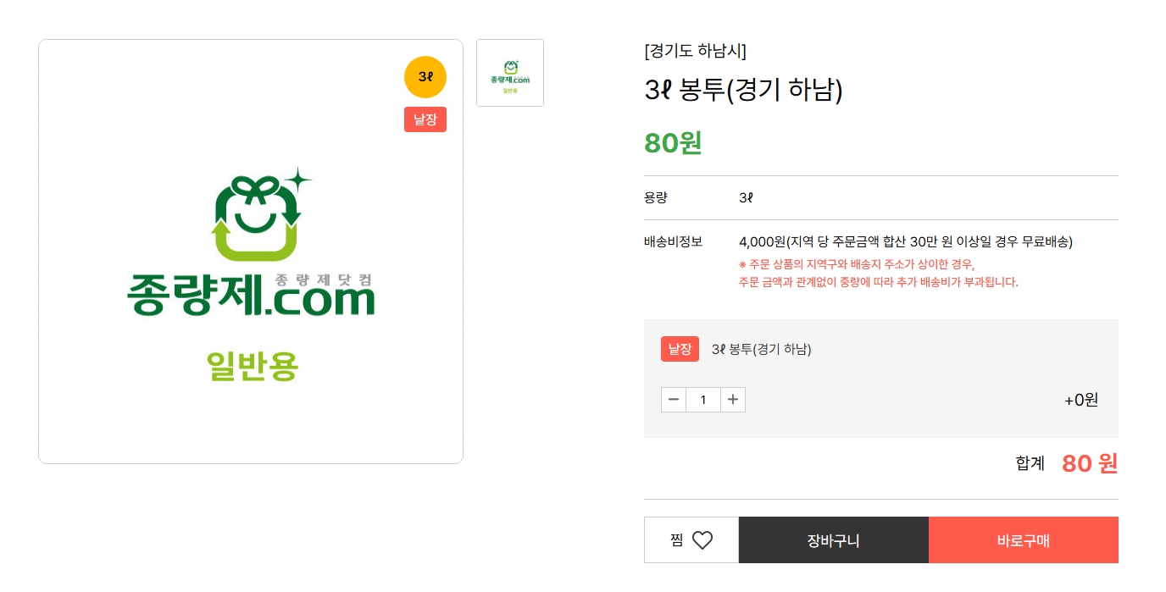Viewport: 1166px width, 592px height.
Task: Buy now with 바로구매 button
Action: click(1024, 540)
